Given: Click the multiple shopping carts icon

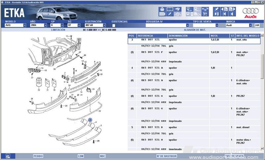Looking at the screenshot, I should [x=205, y=9].
